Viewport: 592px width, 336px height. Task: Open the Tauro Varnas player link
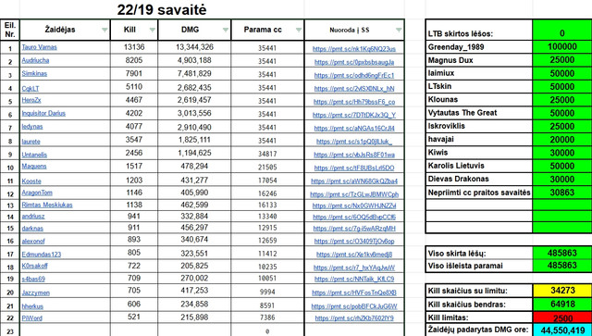point(39,47)
